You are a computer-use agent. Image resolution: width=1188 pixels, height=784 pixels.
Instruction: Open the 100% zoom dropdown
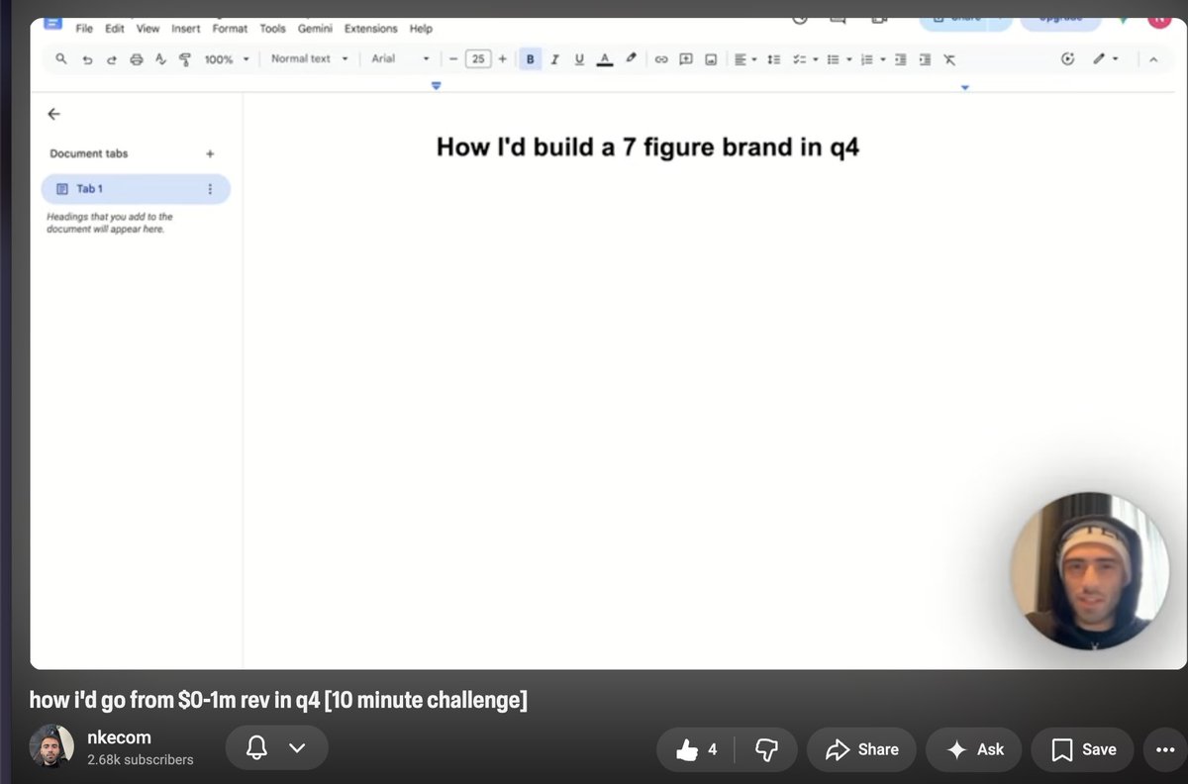click(227, 59)
